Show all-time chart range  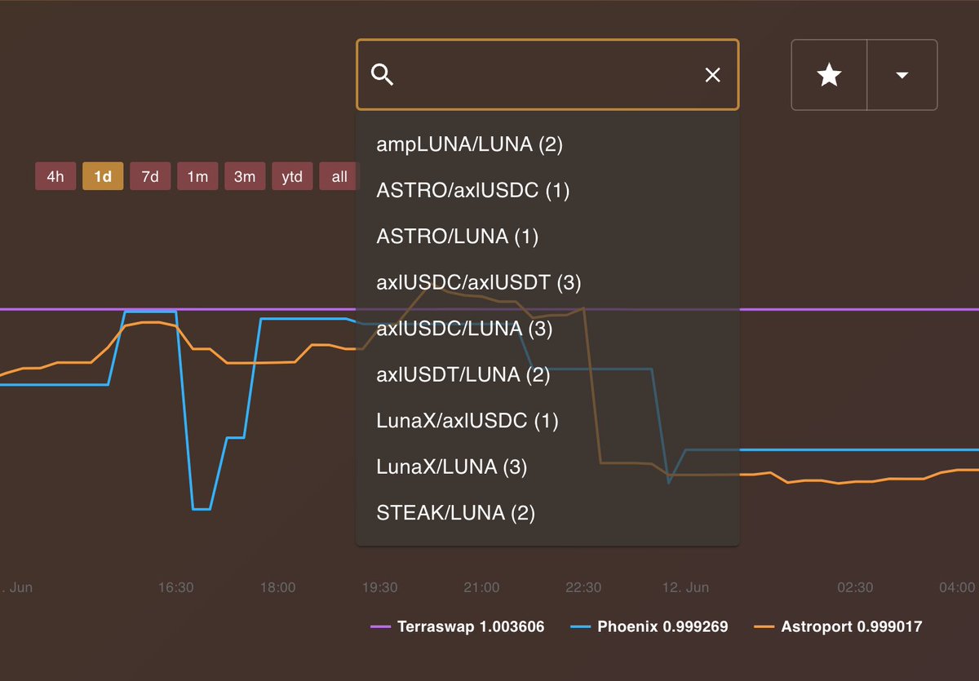(x=339, y=177)
